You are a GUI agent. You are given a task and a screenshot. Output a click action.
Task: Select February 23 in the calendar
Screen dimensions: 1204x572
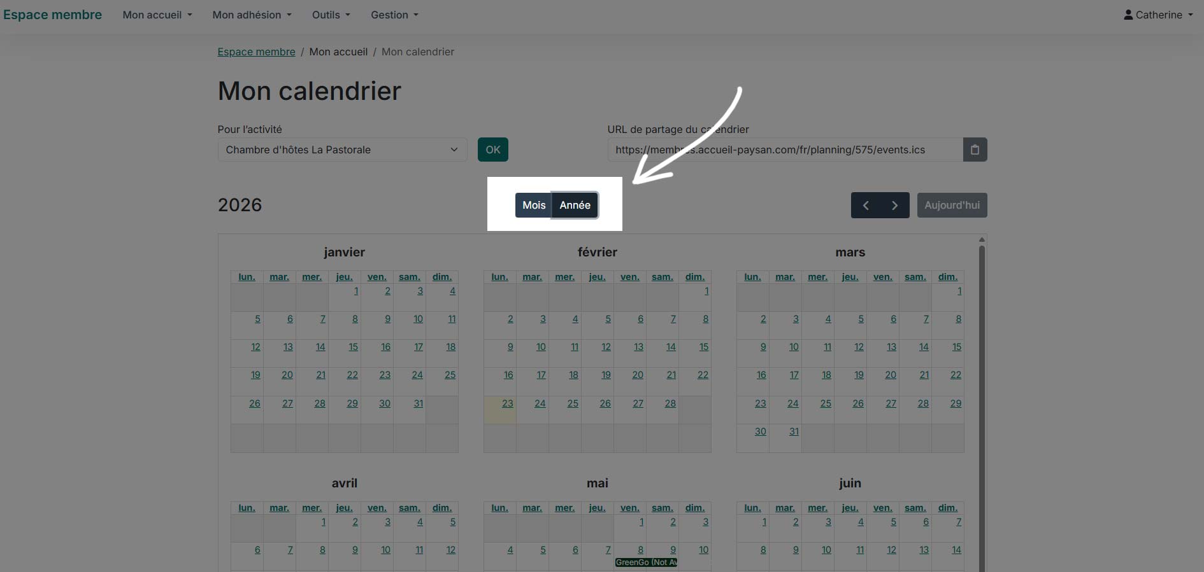507,403
